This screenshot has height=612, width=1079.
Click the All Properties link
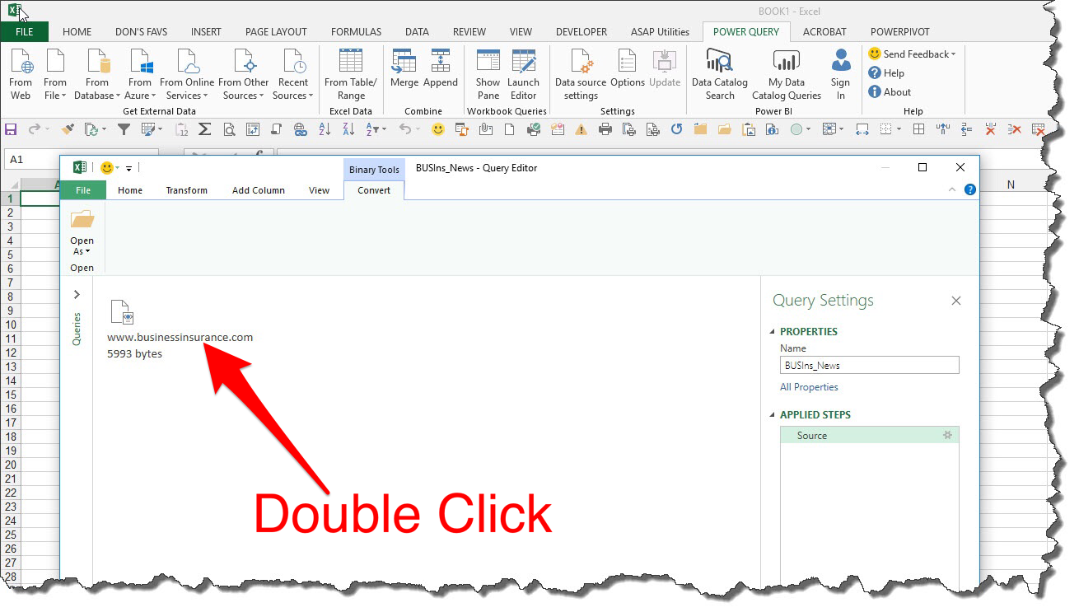[808, 386]
